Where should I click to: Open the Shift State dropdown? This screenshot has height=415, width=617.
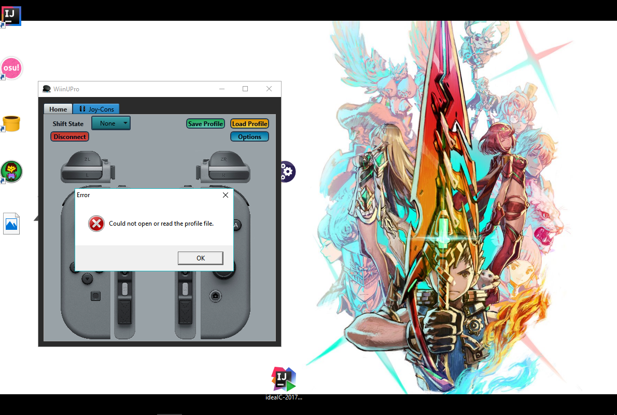(x=111, y=123)
